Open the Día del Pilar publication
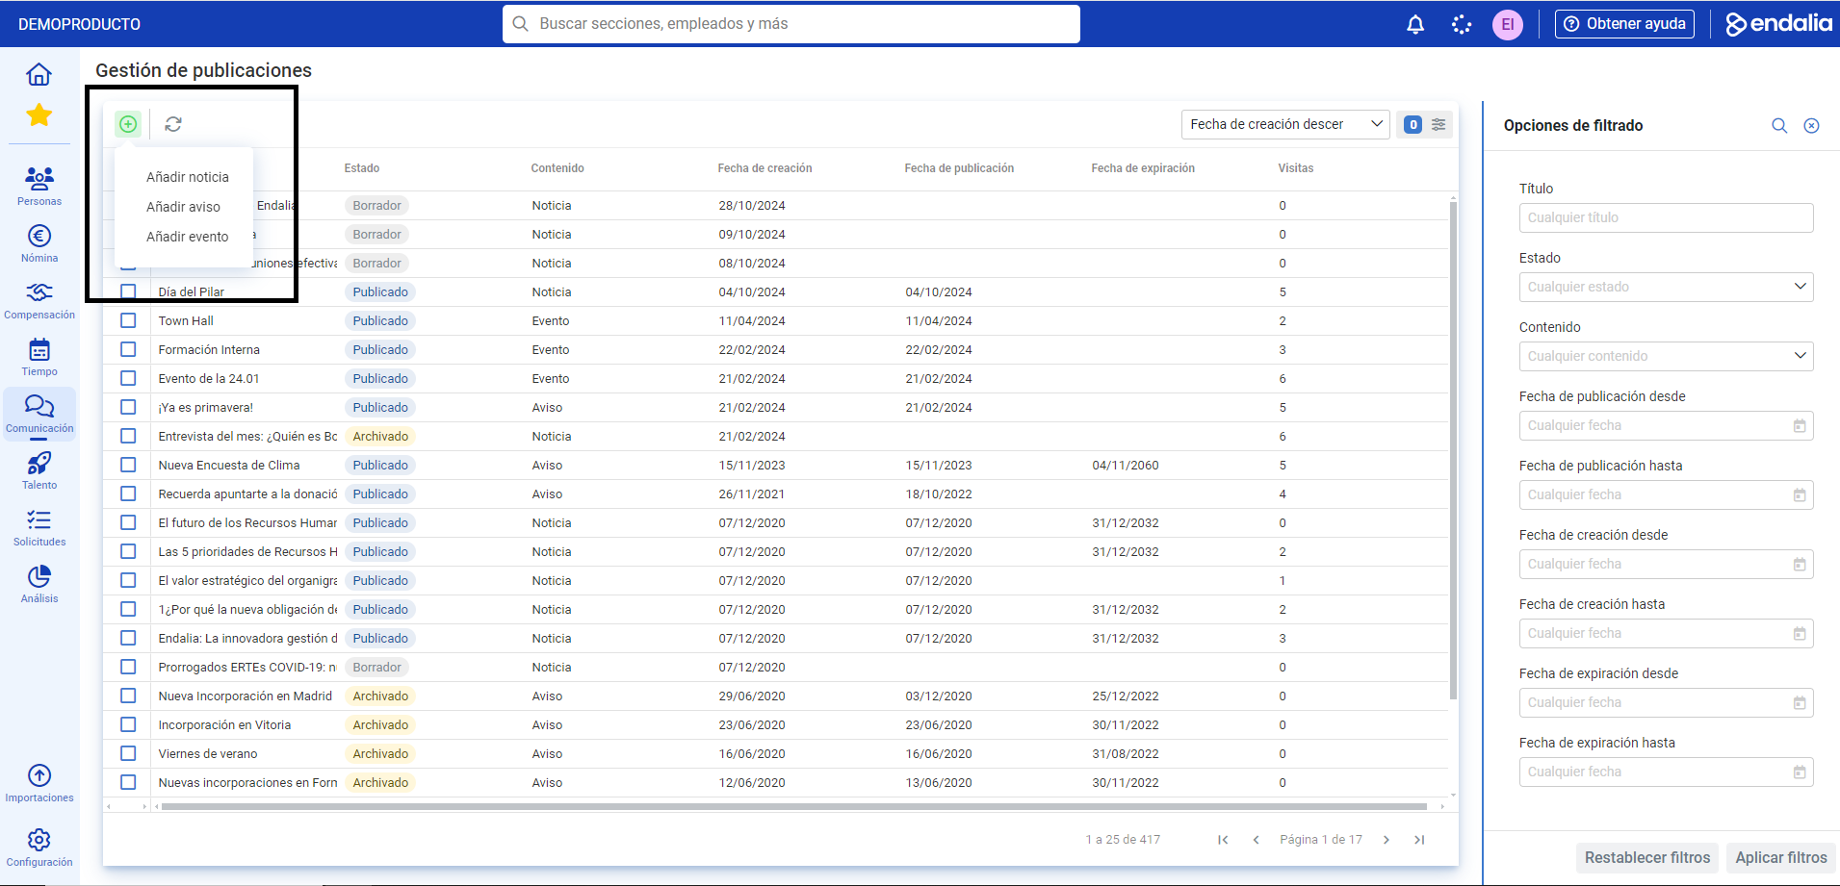The width and height of the screenshot is (1840, 886). [192, 292]
